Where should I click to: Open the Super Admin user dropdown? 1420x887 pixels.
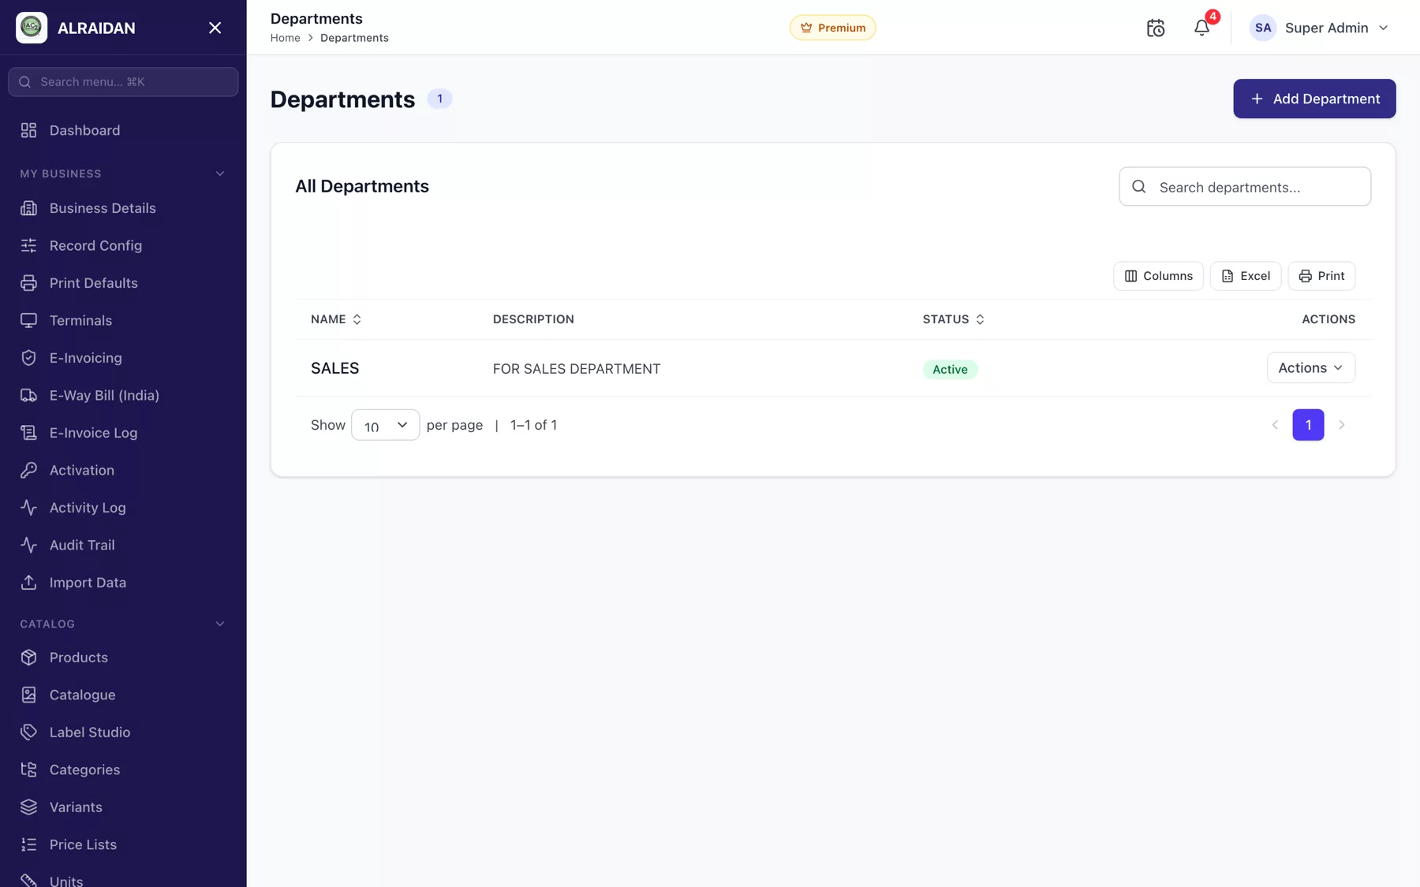tap(1319, 28)
